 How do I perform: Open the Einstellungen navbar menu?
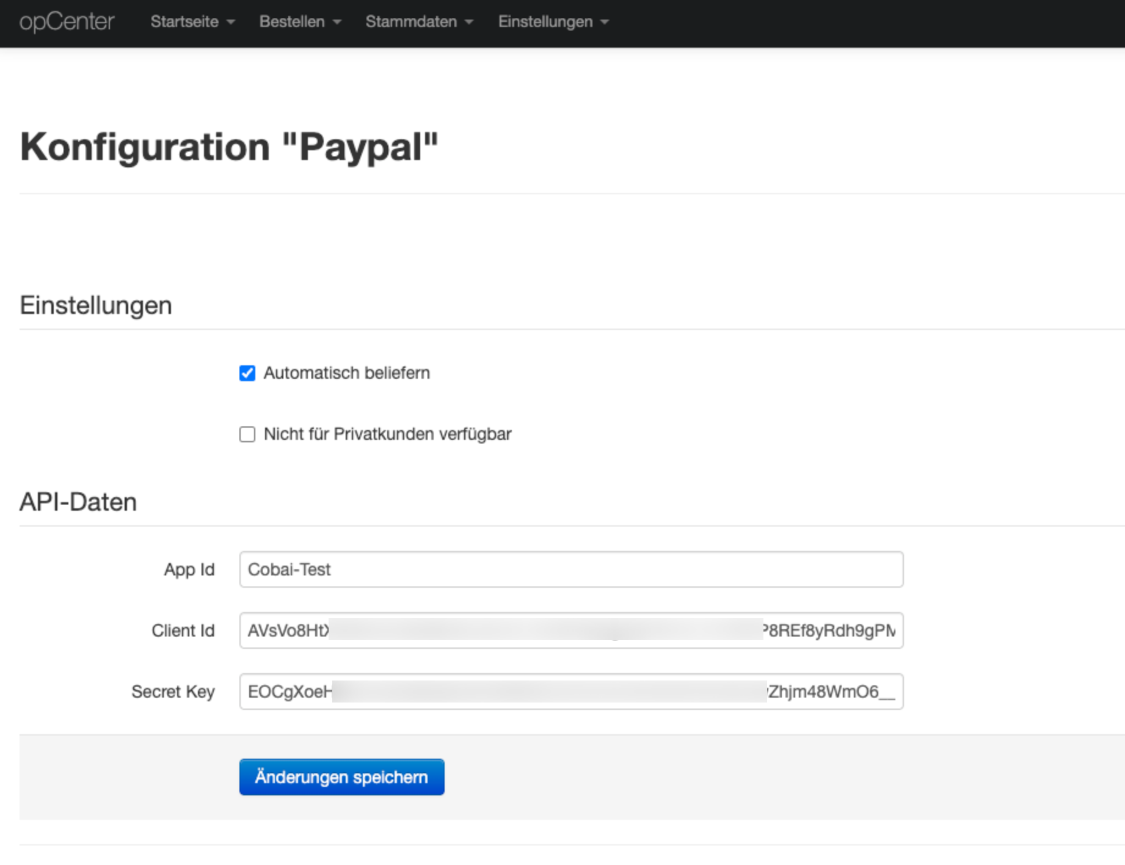[553, 22]
